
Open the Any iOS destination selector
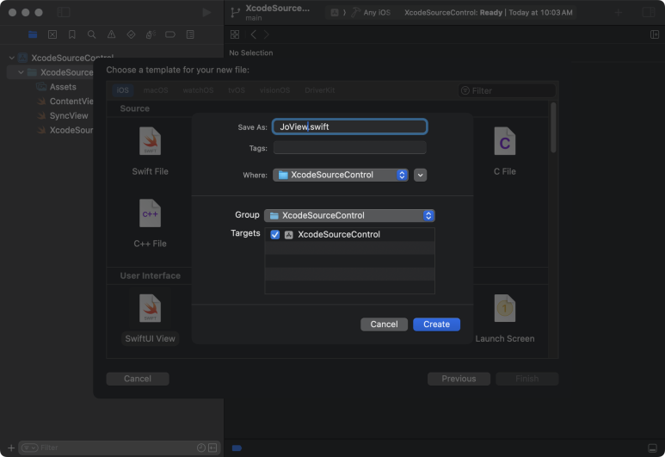(x=371, y=13)
